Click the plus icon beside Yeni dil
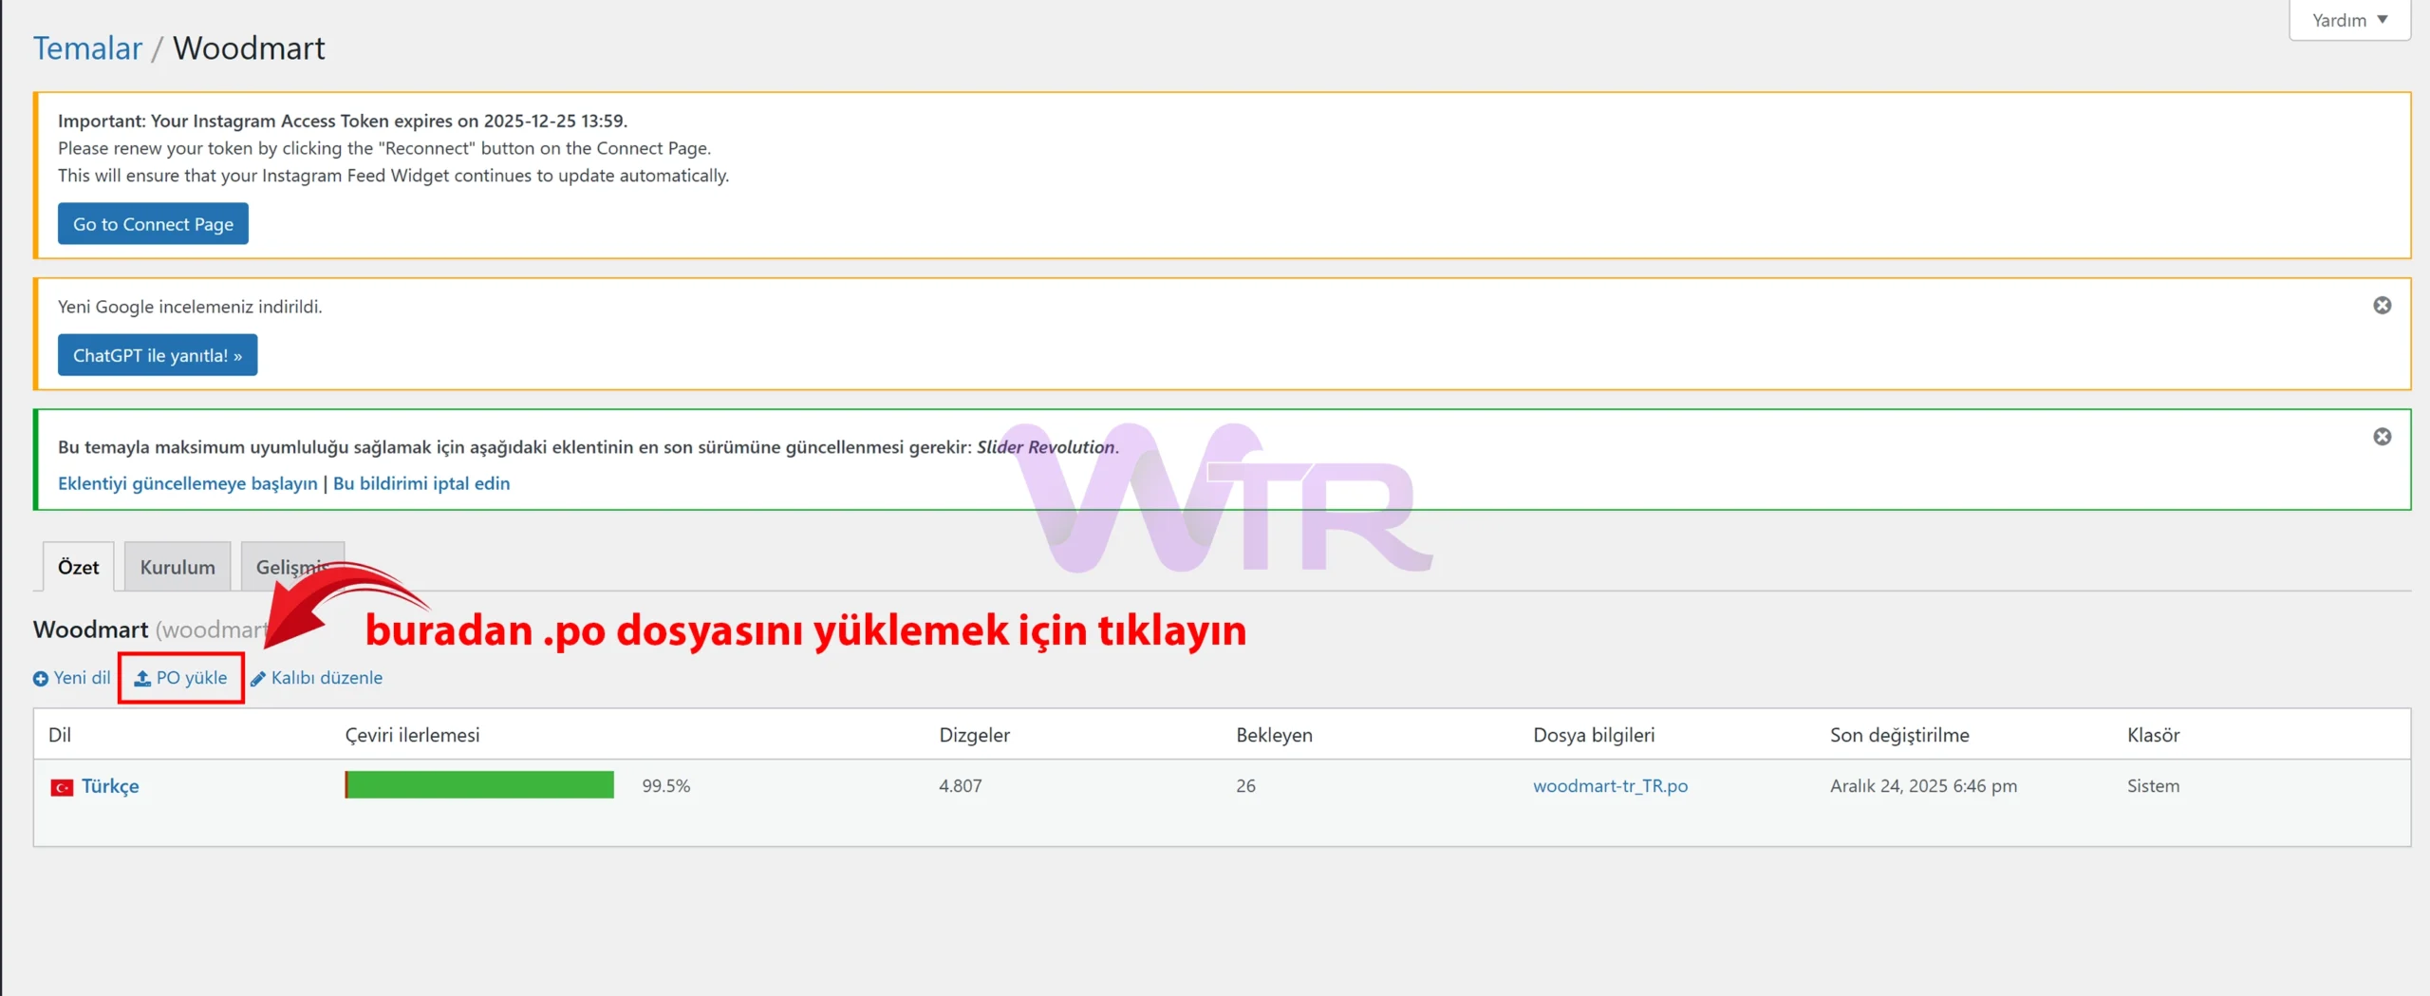 click(x=41, y=679)
